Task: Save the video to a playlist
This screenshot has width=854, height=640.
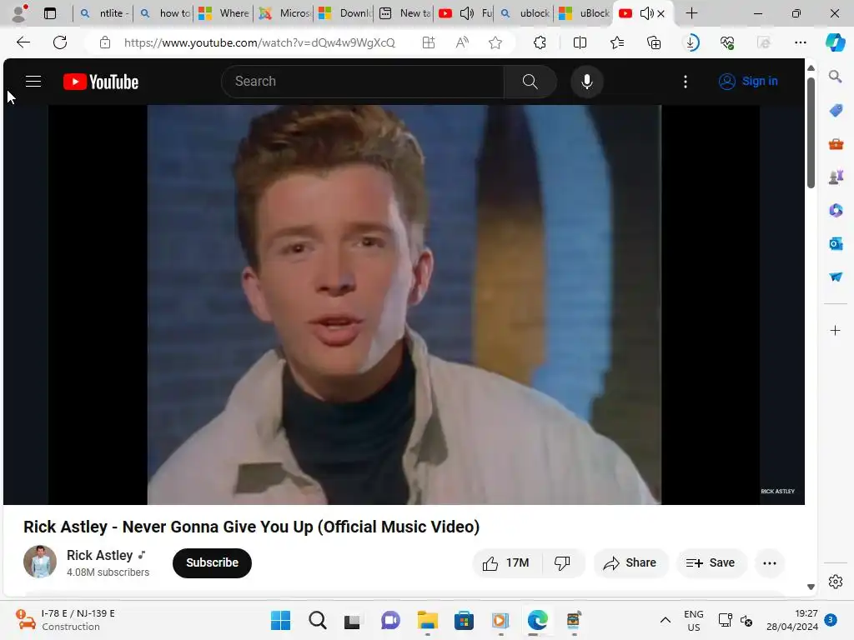Action: [711, 563]
